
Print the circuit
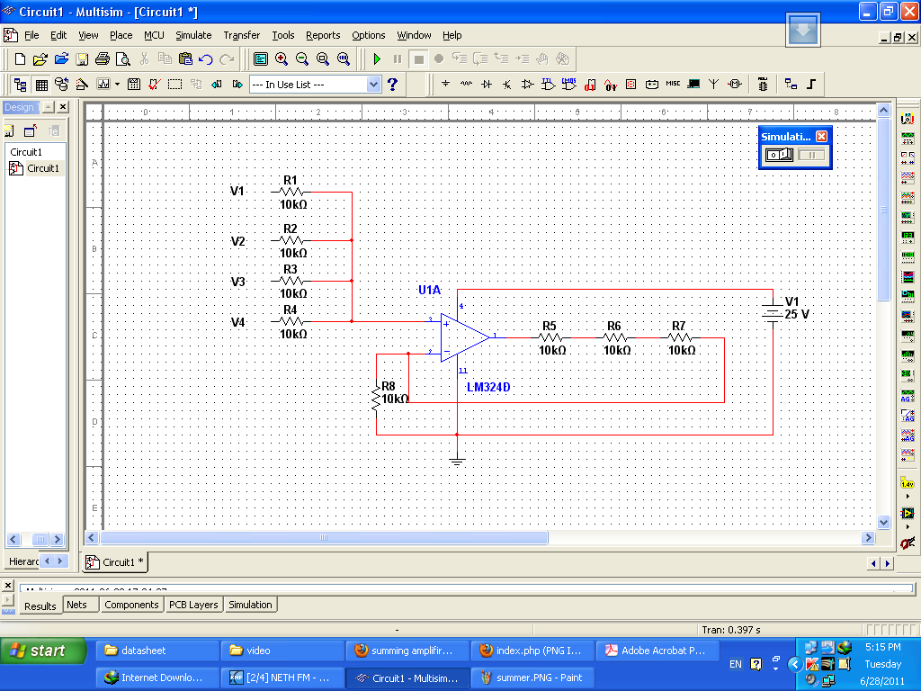point(103,58)
